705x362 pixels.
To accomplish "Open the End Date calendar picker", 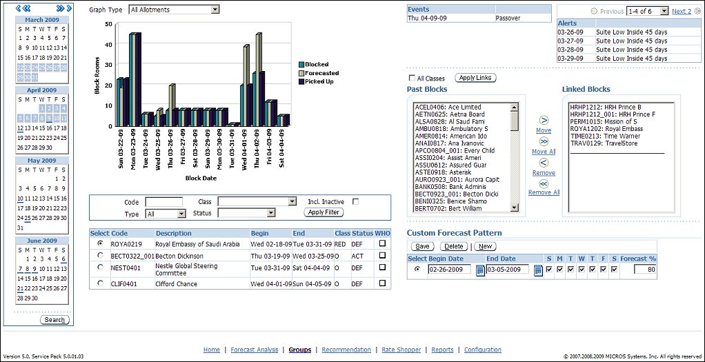I will [x=538, y=270].
